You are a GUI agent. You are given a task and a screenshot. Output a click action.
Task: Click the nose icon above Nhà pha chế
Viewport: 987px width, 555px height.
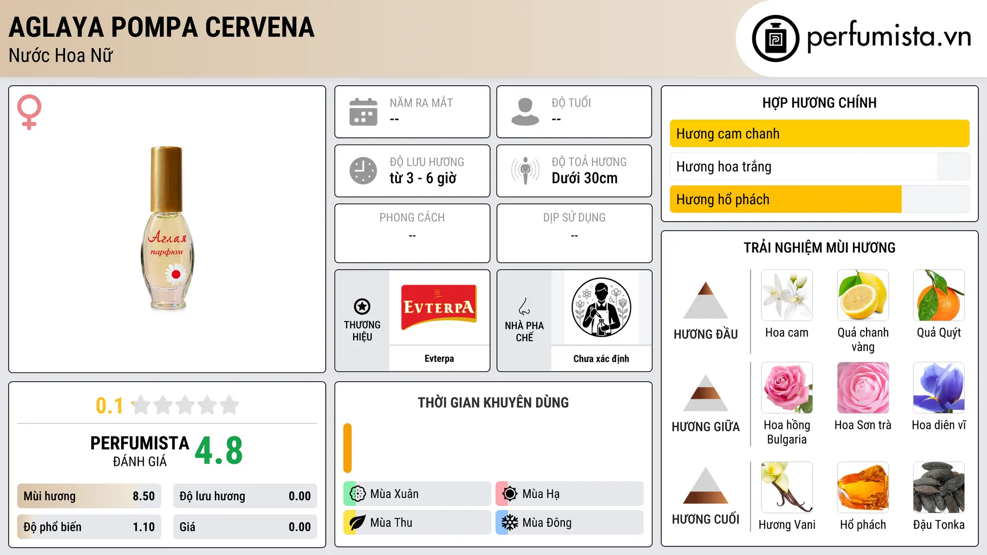pyautogui.click(x=524, y=306)
